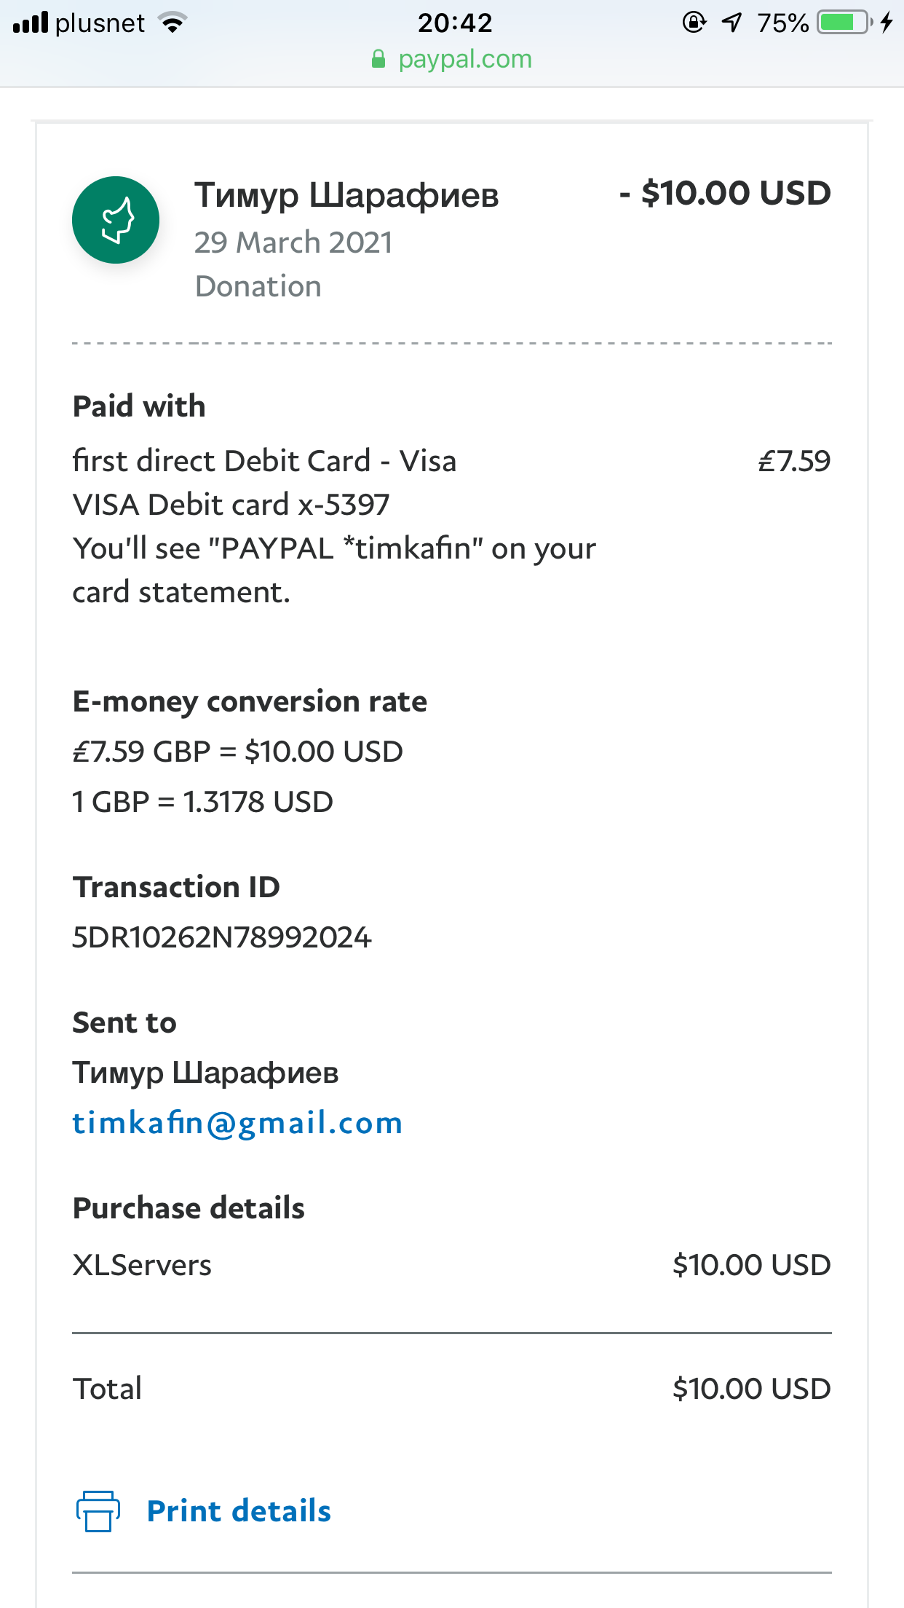The width and height of the screenshot is (904, 1608).
Task: Tap the 1 GBP = 1.3178 USD rate
Action: click(x=203, y=802)
